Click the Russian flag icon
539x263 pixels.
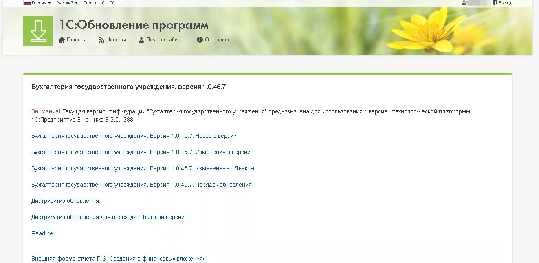coord(27,3)
